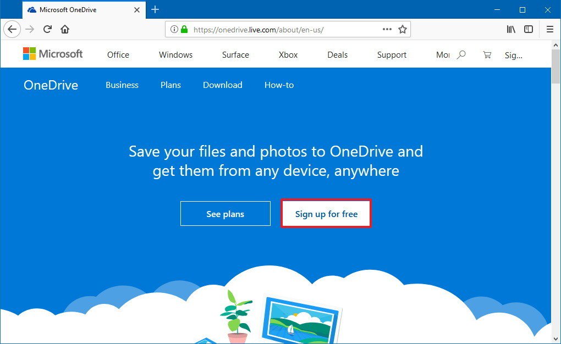This screenshot has width=561, height=344.
Task: Open Microsoft site search
Action: [x=461, y=55]
